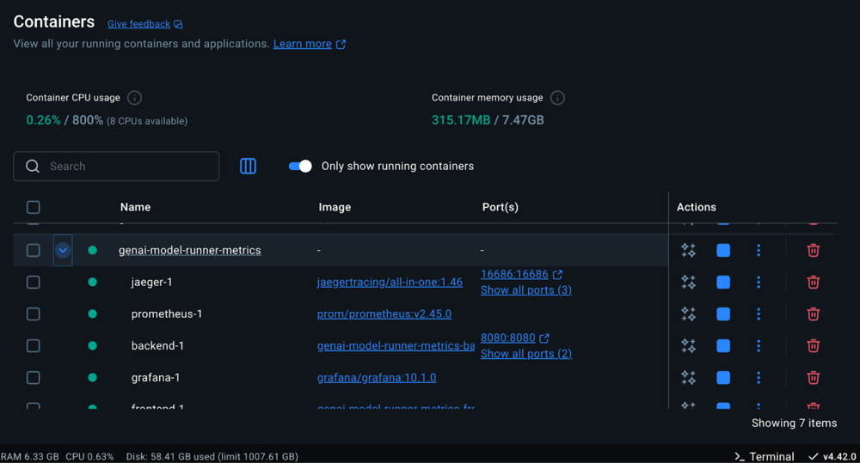Image resolution: width=860 pixels, height=463 pixels.
Task: Open more actions menu for grafana-1
Action: [758, 378]
